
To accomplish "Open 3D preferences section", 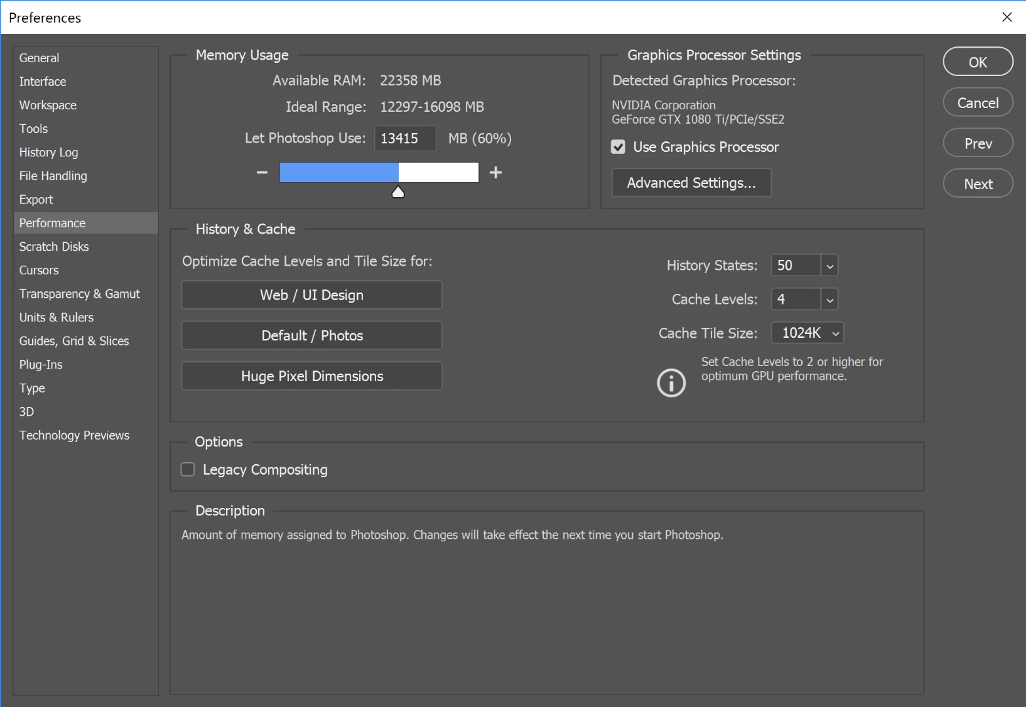I will pos(86,411).
